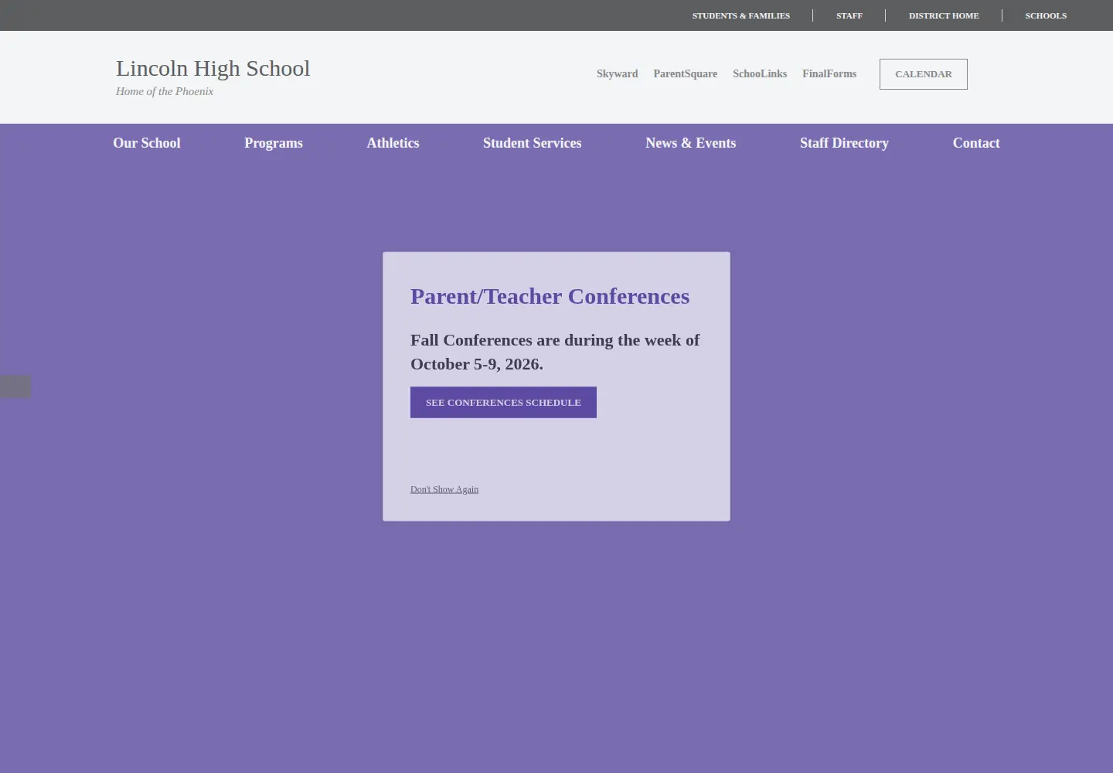The image size is (1113, 773).
Task: Open FinalForms quick link
Action: click(x=829, y=74)
